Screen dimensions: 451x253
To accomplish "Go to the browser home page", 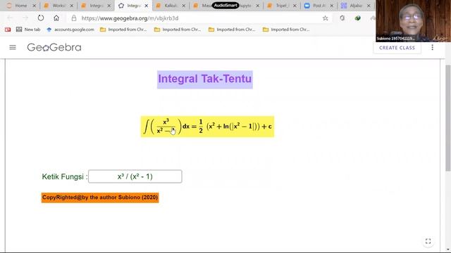I will [x=56, y=18].
